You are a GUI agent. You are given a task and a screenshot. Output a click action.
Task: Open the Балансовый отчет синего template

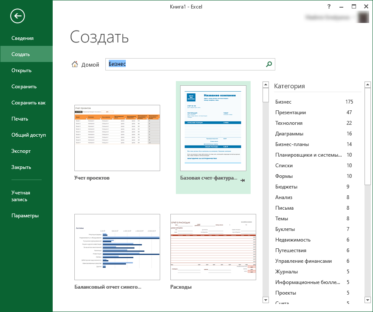(x=117, y=247)
